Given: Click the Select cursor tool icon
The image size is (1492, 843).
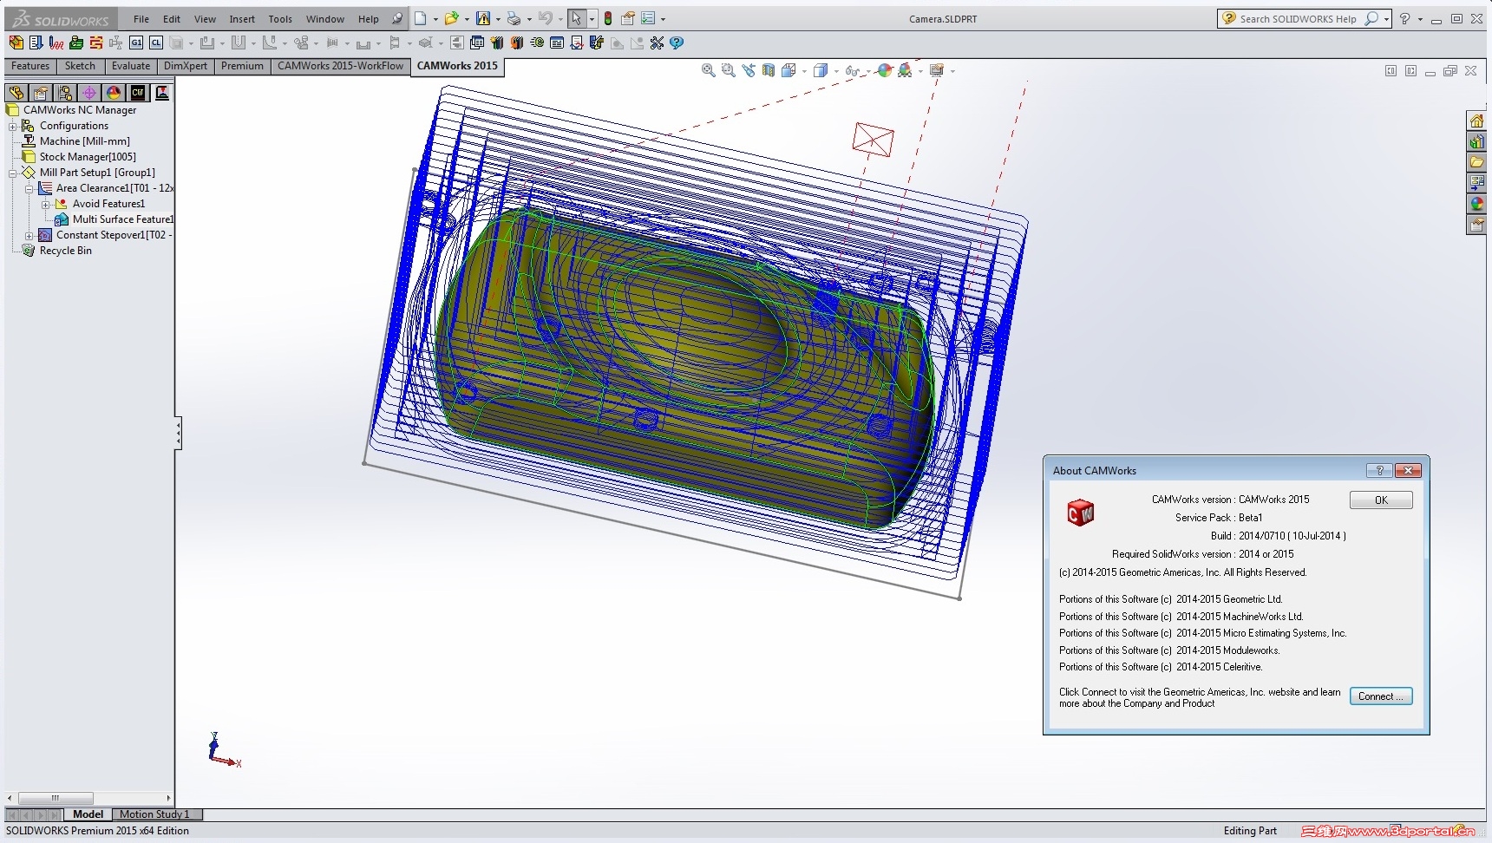Looking at the screenshot, I should (576, 18).
